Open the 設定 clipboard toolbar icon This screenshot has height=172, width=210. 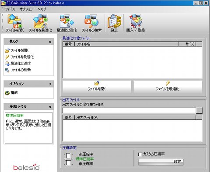(x=114, y=23)
